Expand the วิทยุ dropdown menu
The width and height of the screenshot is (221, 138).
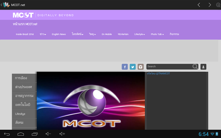point(92,34)
